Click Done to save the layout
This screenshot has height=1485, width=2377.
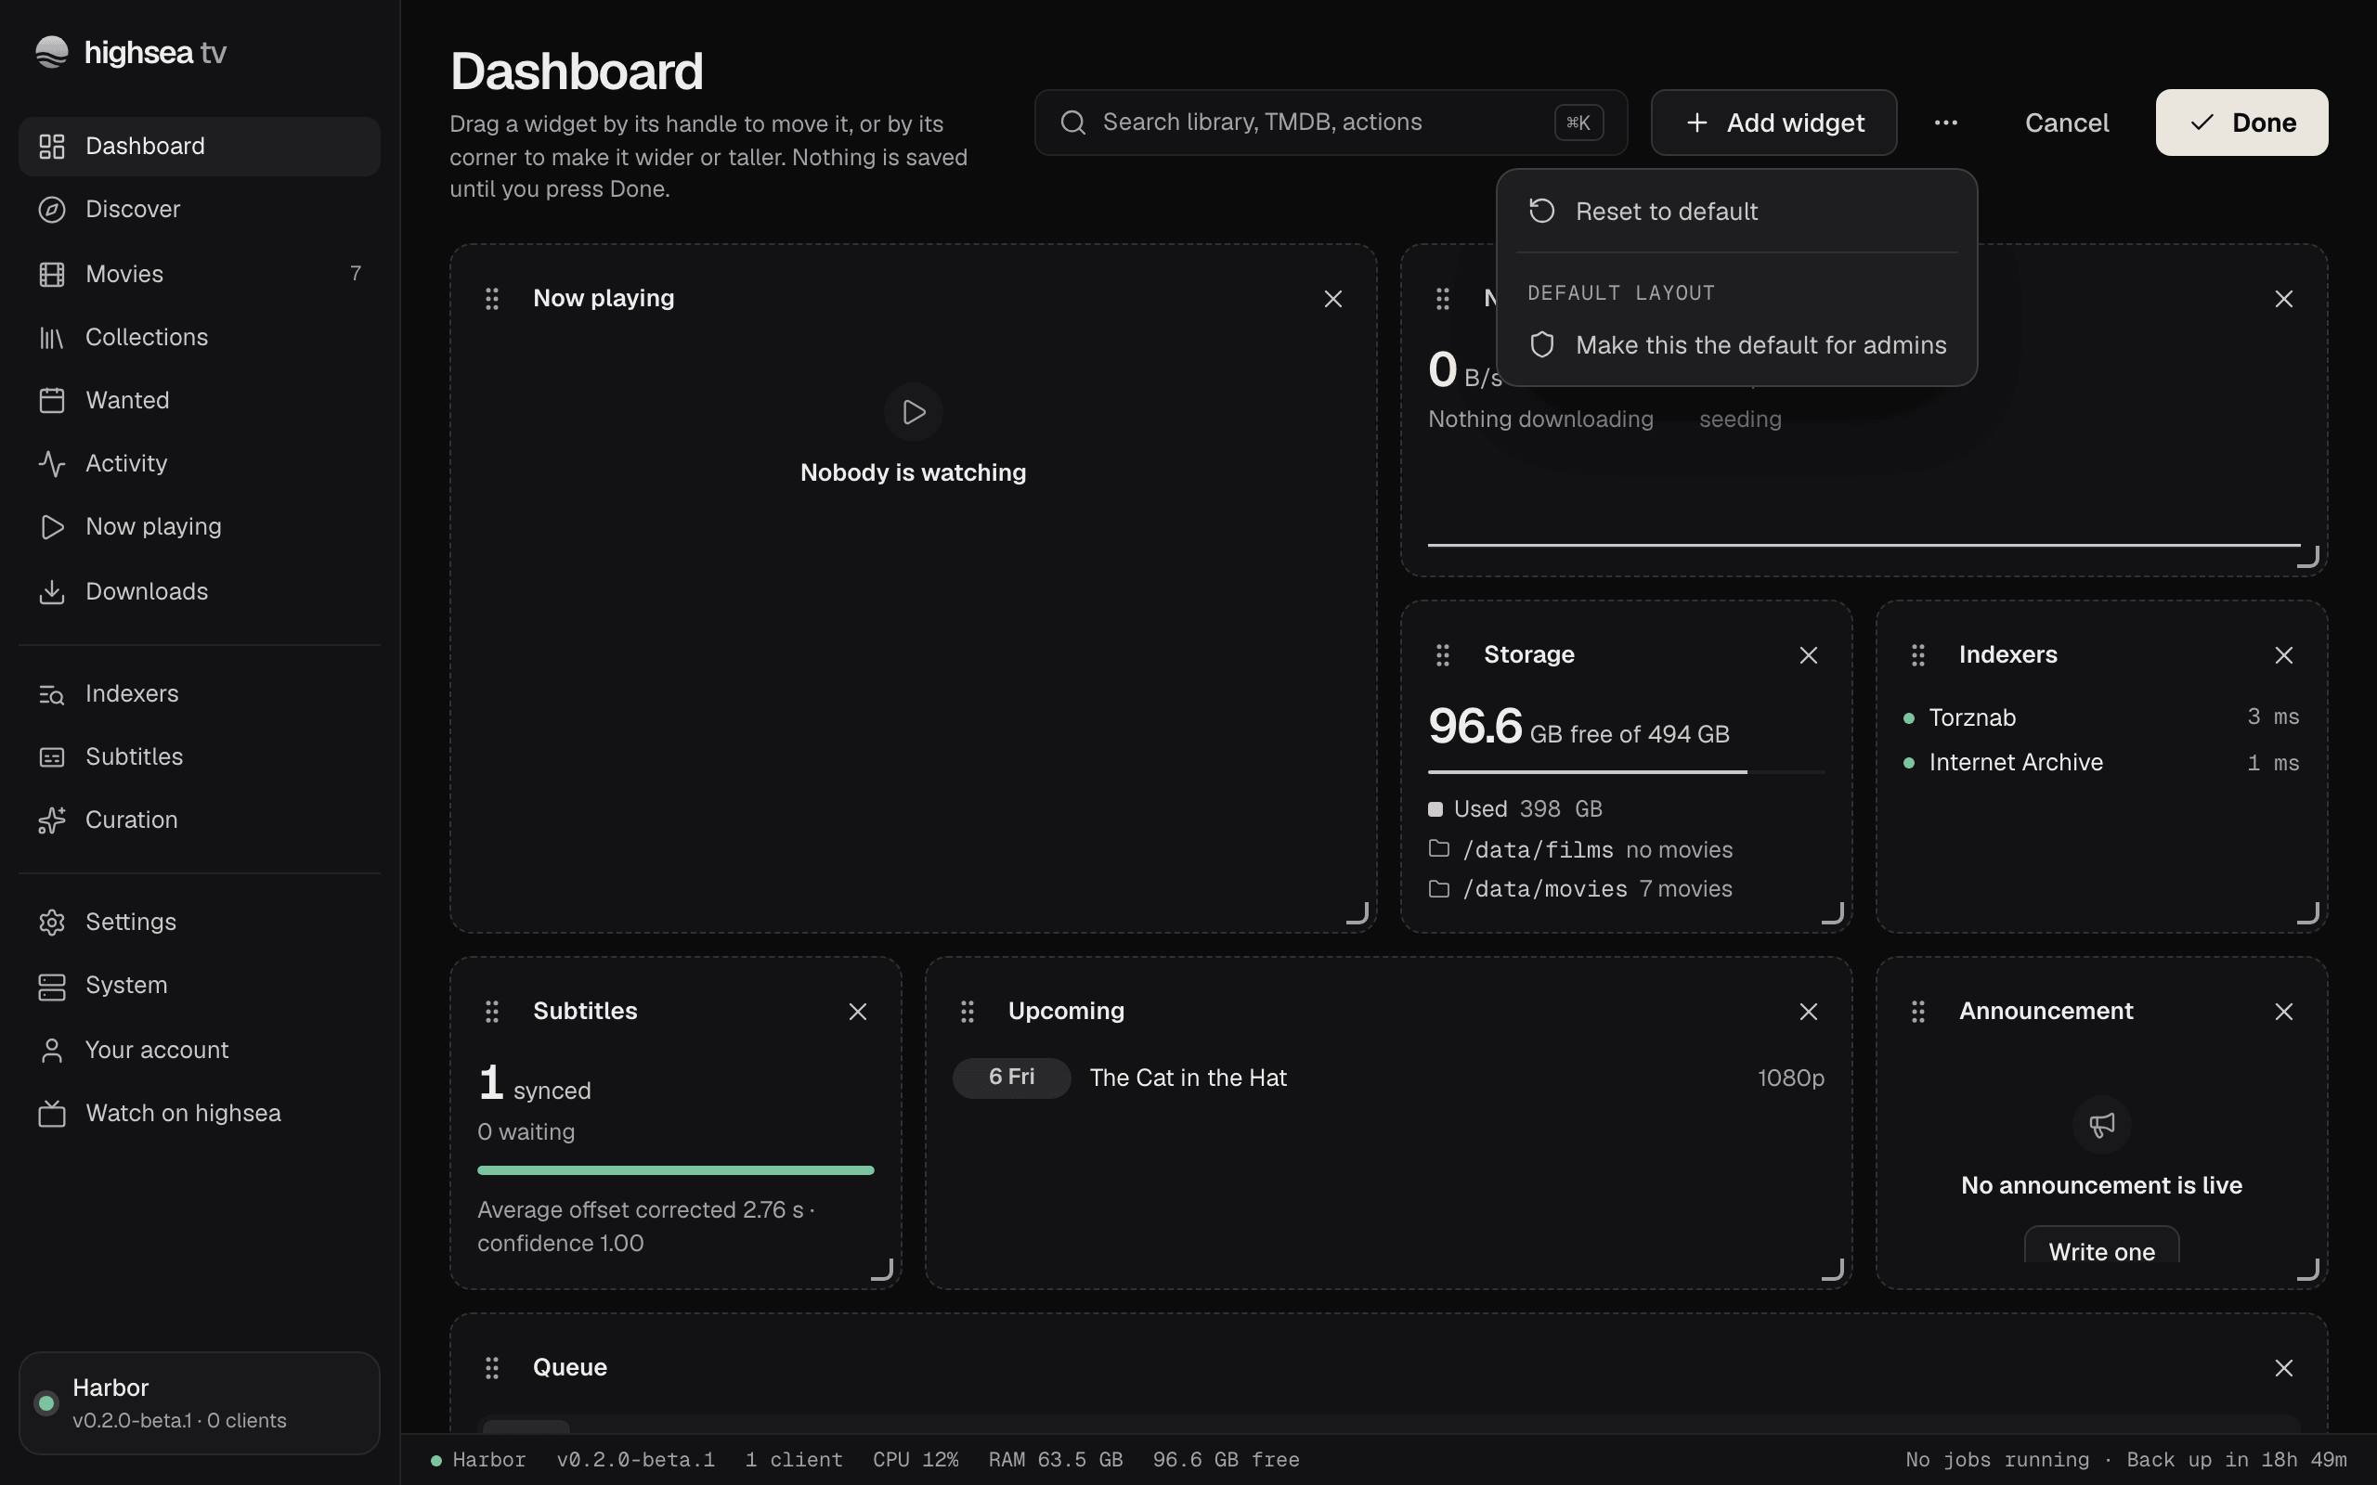pos(2241,123)
